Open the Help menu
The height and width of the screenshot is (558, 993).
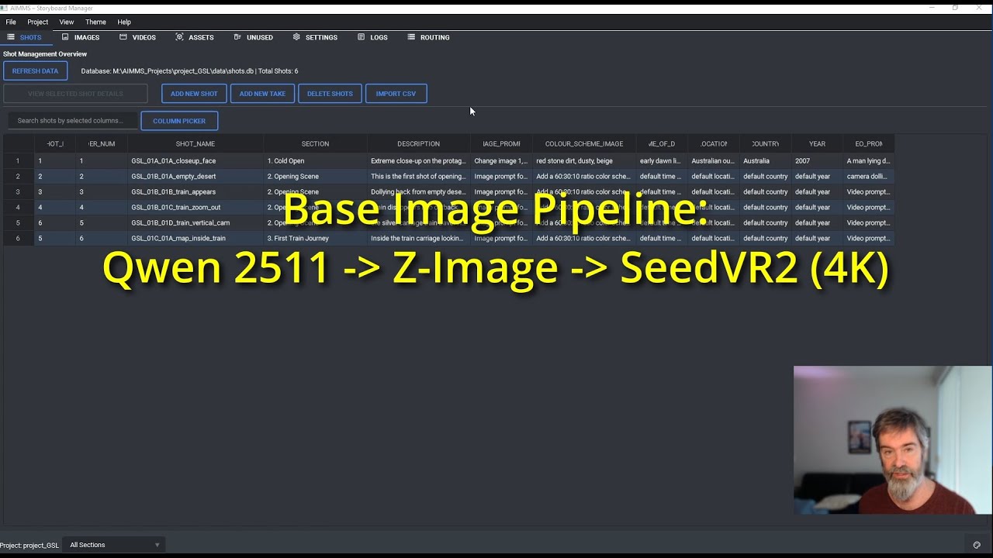tap(124, 22)
